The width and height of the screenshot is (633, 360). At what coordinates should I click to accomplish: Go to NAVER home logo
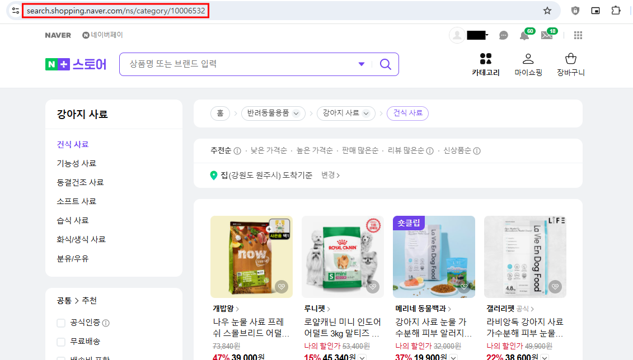(x=58, y=35)
